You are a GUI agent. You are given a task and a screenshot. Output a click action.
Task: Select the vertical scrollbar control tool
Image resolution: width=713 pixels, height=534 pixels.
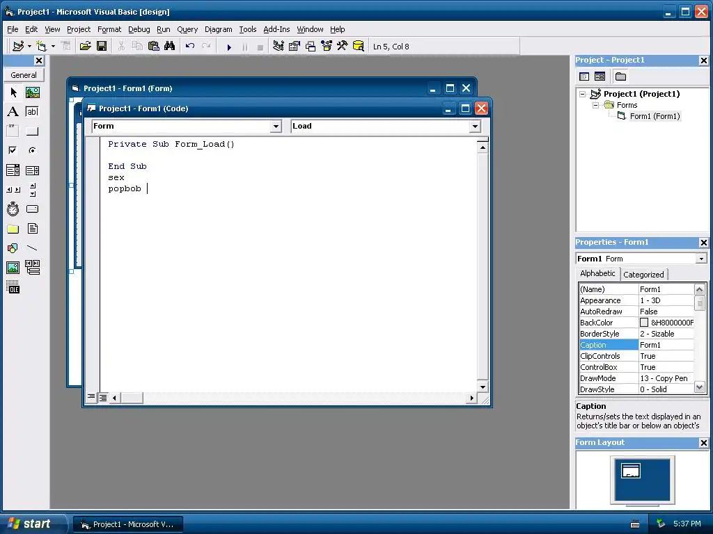[x=32, y=190]
